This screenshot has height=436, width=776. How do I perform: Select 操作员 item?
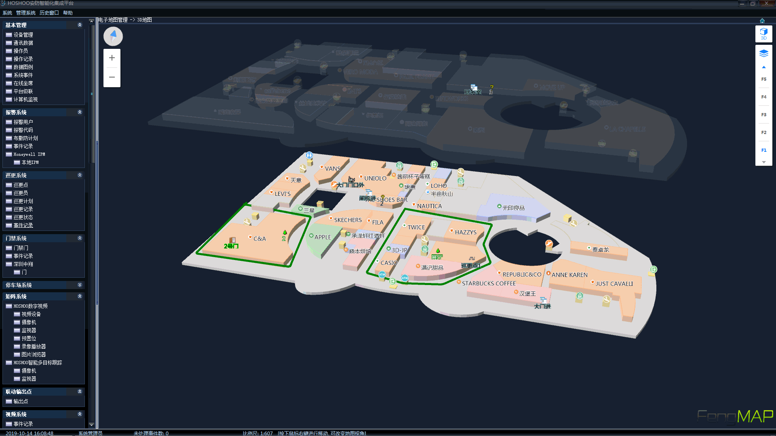(x=21, y=51)
